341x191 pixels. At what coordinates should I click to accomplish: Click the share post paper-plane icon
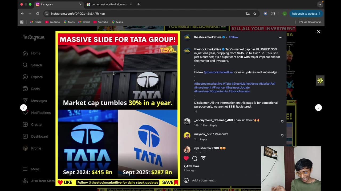click(x=203, y=158)
